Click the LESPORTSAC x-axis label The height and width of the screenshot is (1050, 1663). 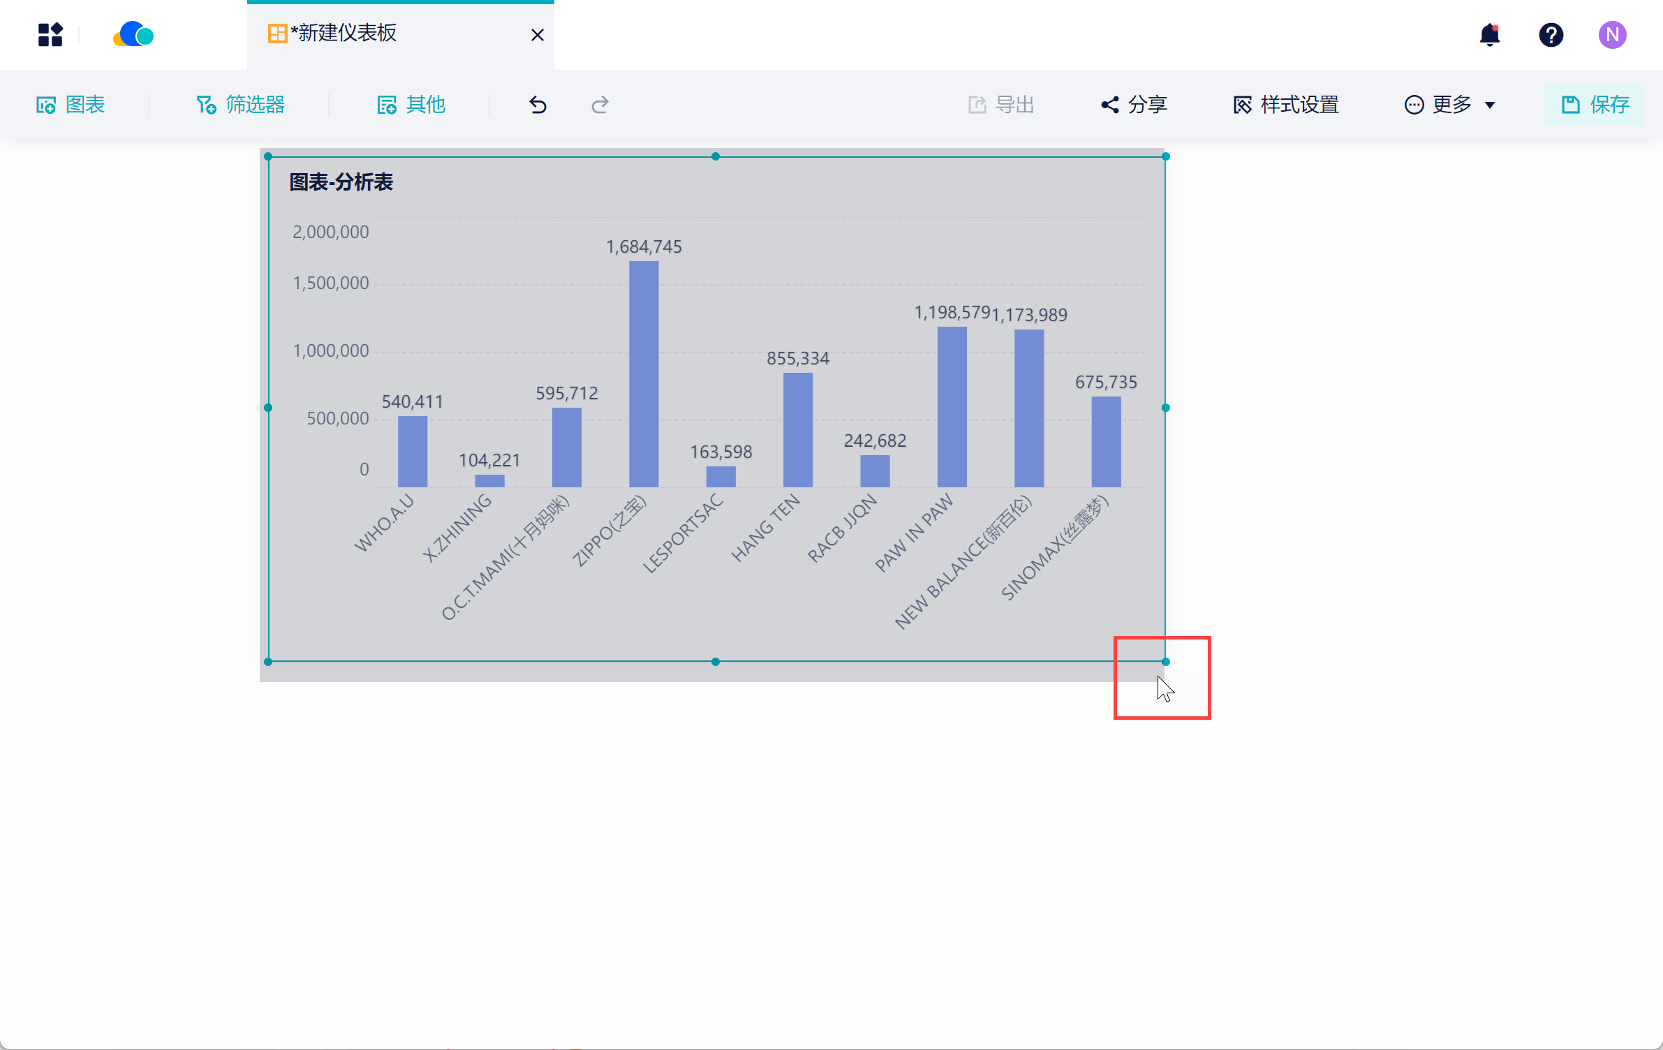coord(682,533)
